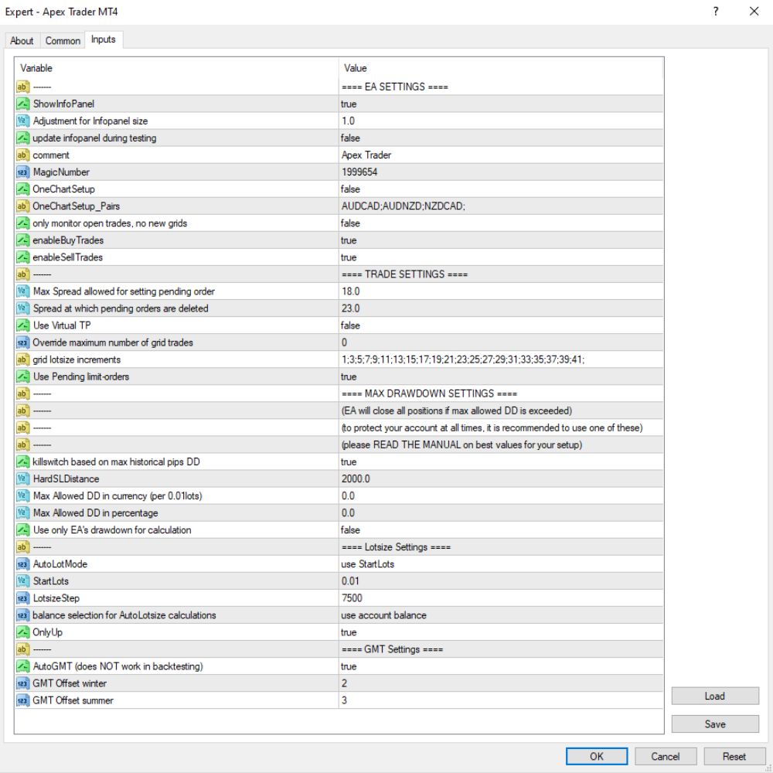Select the icon next to Use Virtual TP
This screenshot has width=773, height=773.
[22, 325]
